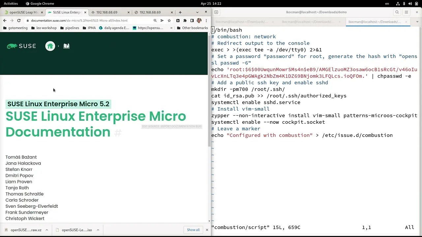
Task: Click the author name 'Liam Proven'
Action: point(19,182)
